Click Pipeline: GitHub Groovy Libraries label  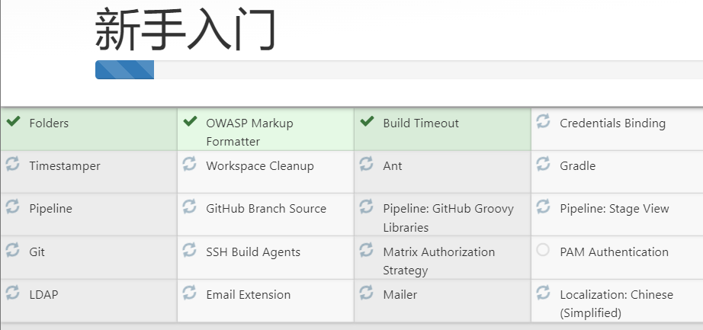(448, 218)
